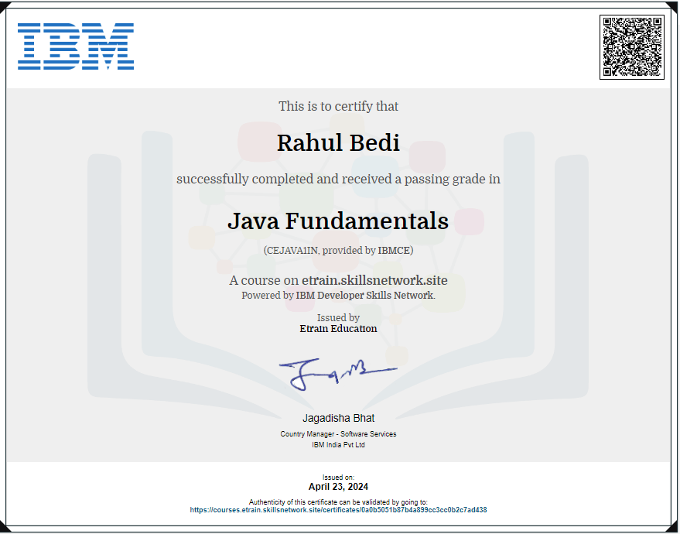Click 'successfully completed and received a passing grade in'
The image size is (680, 534).
coord(338,179)
